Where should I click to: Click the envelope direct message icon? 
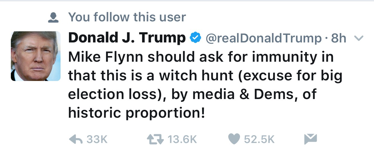click(310, 139)
